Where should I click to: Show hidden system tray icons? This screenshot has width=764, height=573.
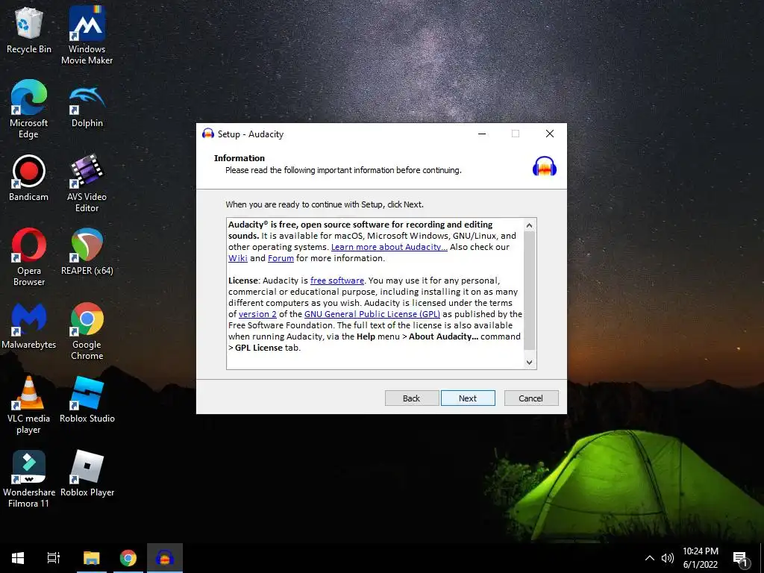click(x=650, y=558)
